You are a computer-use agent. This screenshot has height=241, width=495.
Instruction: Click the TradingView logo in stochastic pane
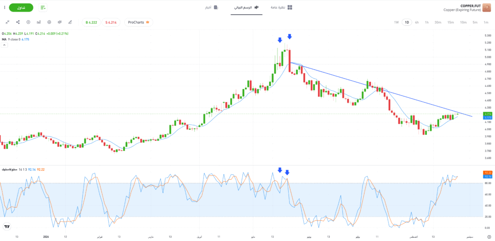point(7,226)
